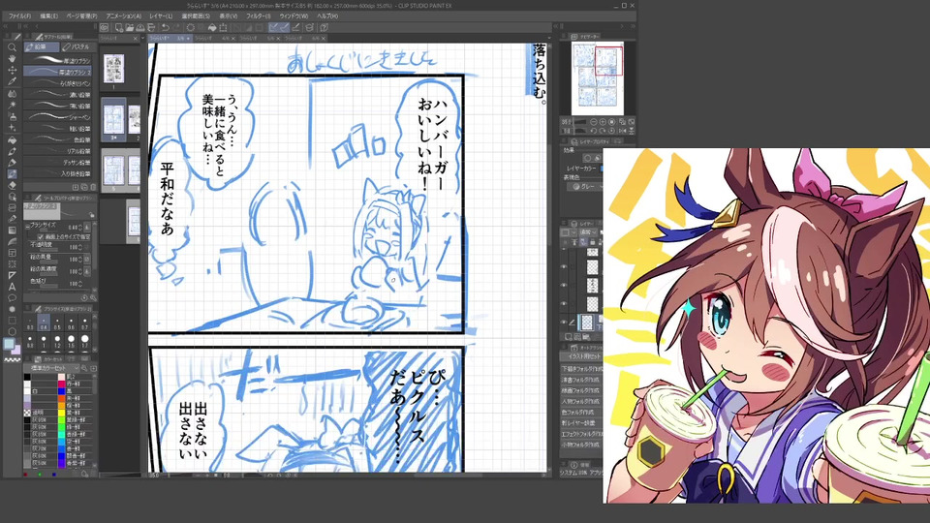Collapse ブラシサイズ setting expander
The height and width of the screenshot is (523, 930).
(27, 226)
